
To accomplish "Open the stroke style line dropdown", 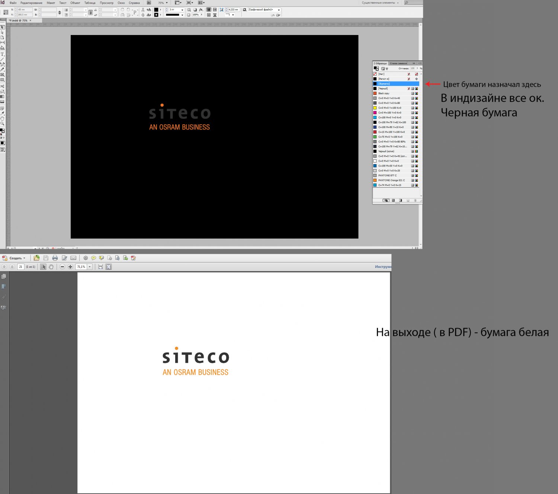I will [x=182, y=15].
